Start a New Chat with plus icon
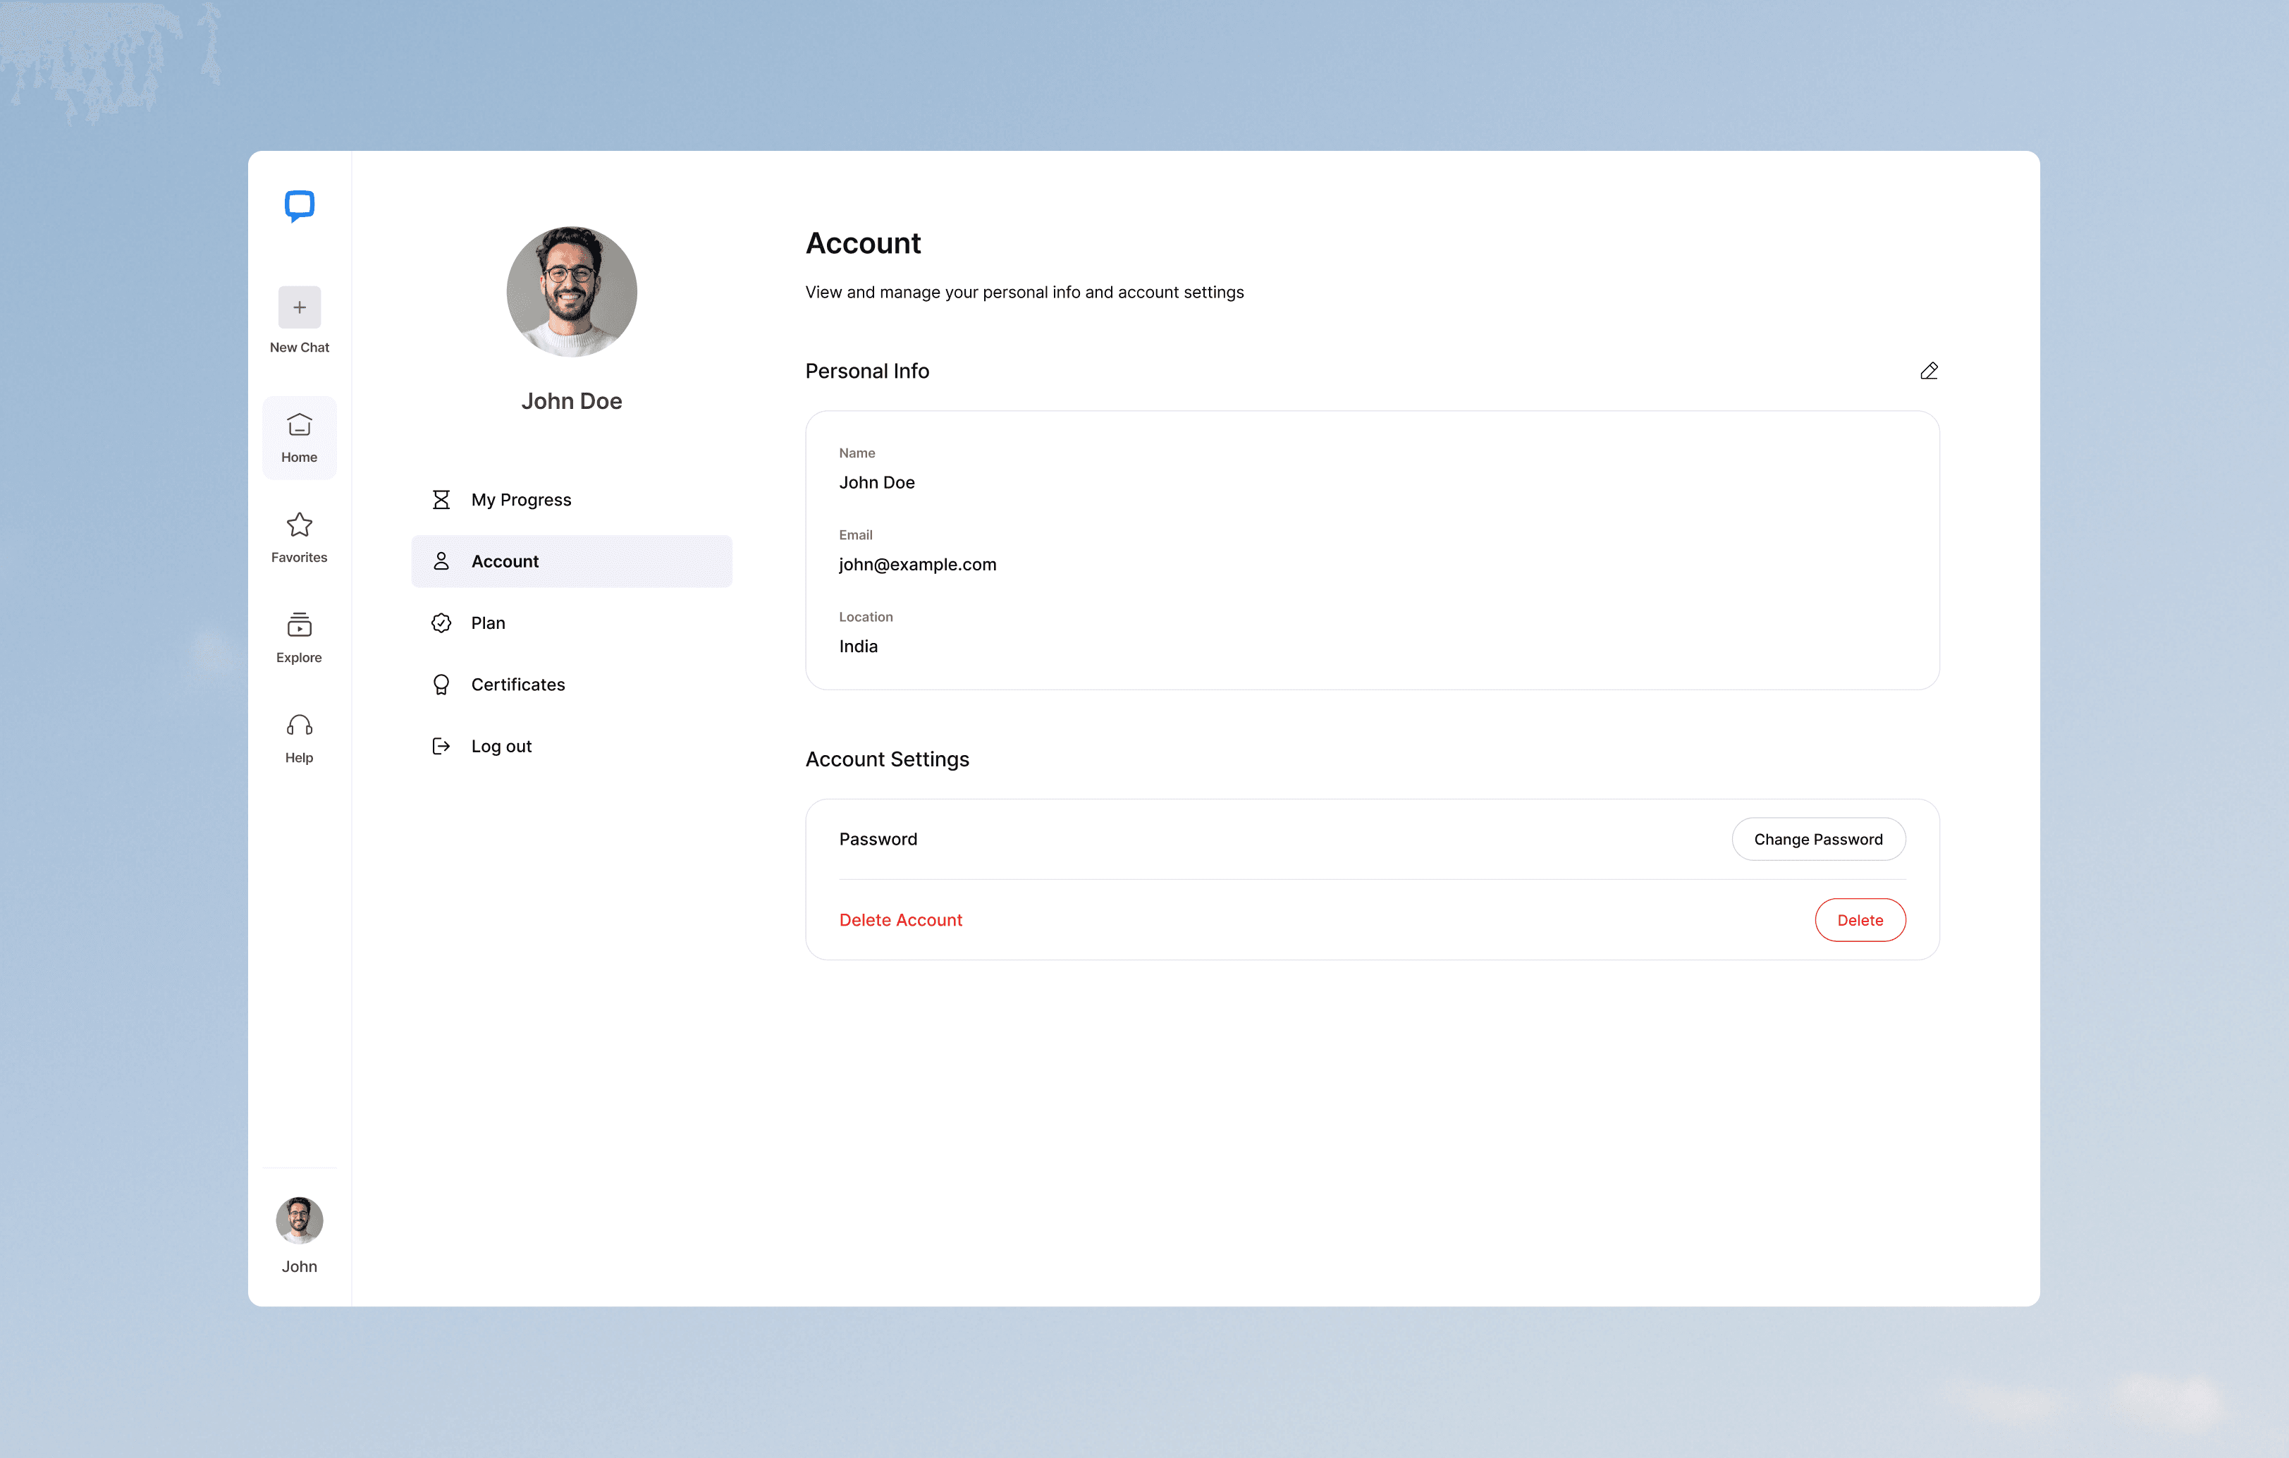The width and height of the screenshot is (2289, 1458). 300,307
